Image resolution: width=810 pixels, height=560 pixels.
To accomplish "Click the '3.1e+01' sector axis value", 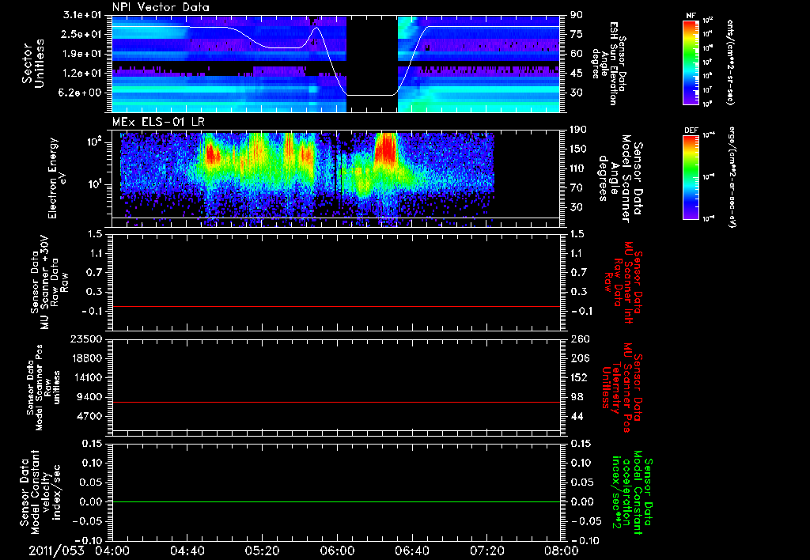I will pyautogui.click(x=84, y=15).
